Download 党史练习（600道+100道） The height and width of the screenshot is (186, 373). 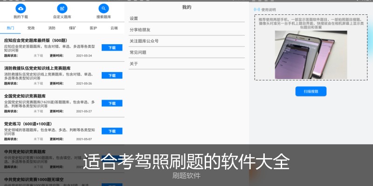112,131
